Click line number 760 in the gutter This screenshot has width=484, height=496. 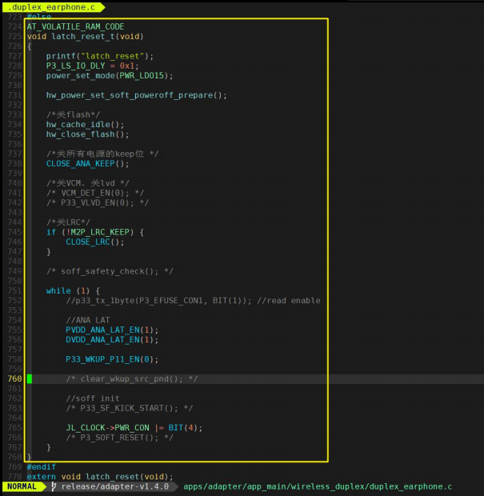(x=14, y=378)
